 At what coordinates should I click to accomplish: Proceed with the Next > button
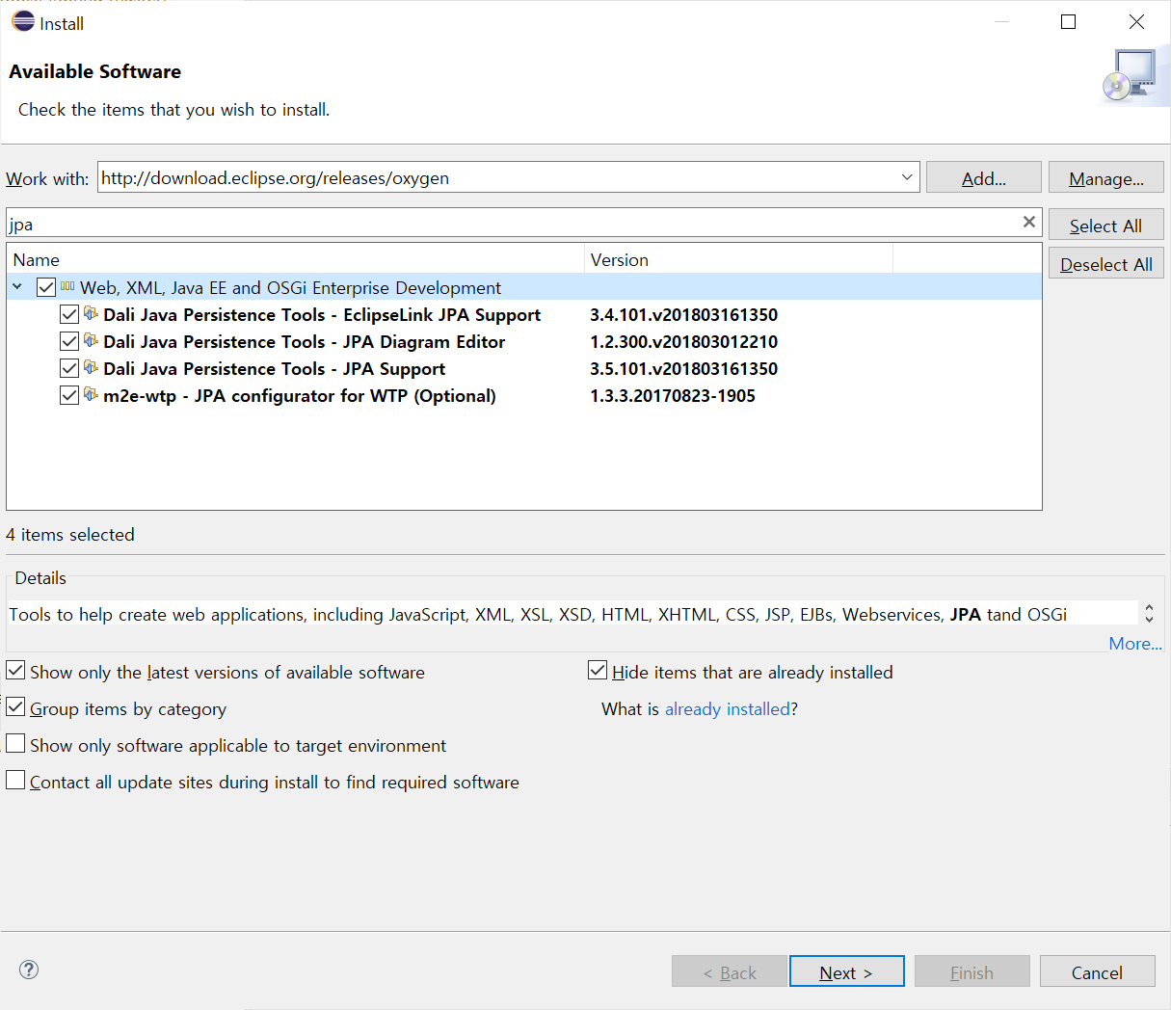(847, 971)
